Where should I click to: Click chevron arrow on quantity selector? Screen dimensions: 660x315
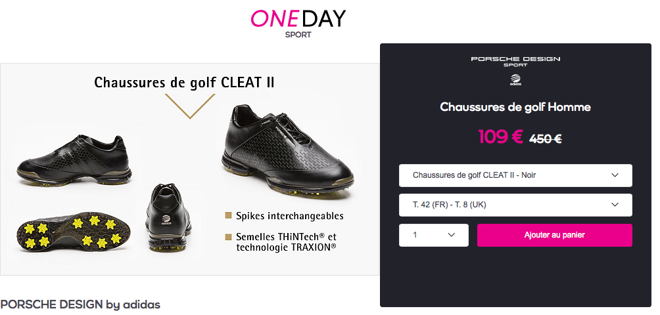pos(452,235)
